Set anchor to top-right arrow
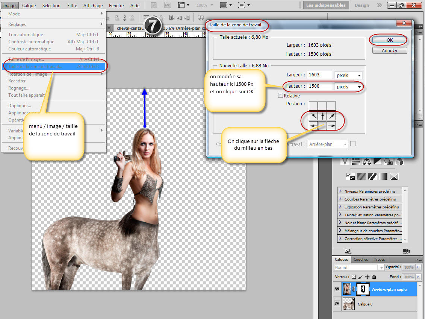Screen dimensions: 425x319 click(331, 116)
